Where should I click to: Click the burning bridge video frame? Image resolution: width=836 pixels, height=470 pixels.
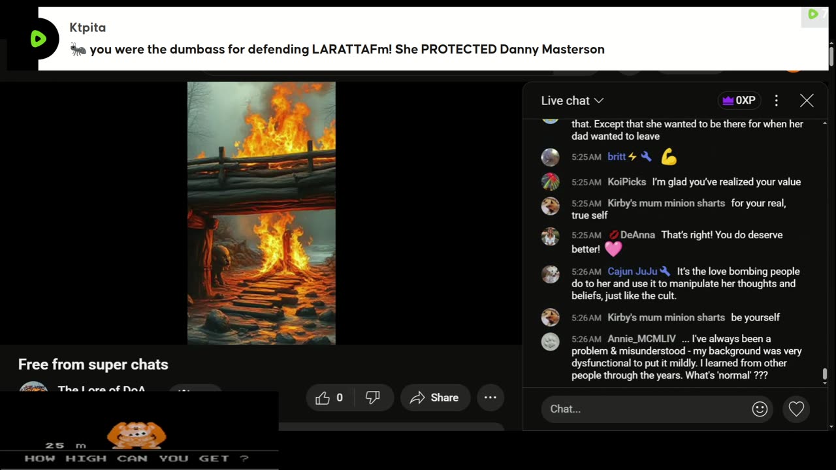click(x=261, y=213)
